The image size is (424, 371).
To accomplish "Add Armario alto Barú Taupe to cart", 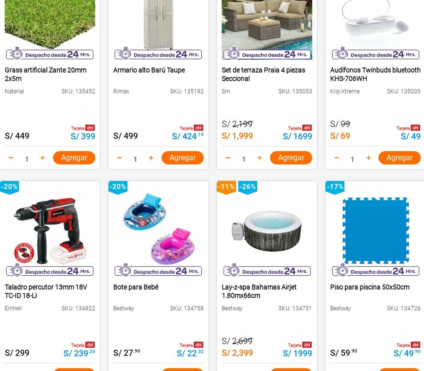I will tap(182, 158).
